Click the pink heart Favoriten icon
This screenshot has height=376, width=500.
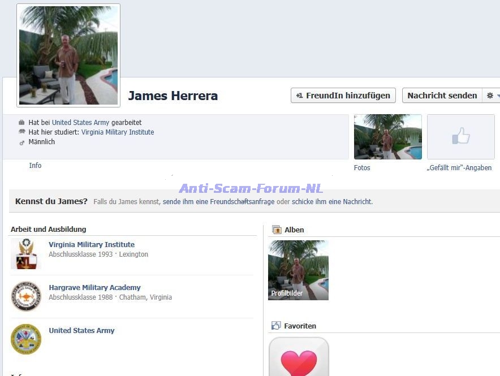pyautogui.click(x=299, y=360)
